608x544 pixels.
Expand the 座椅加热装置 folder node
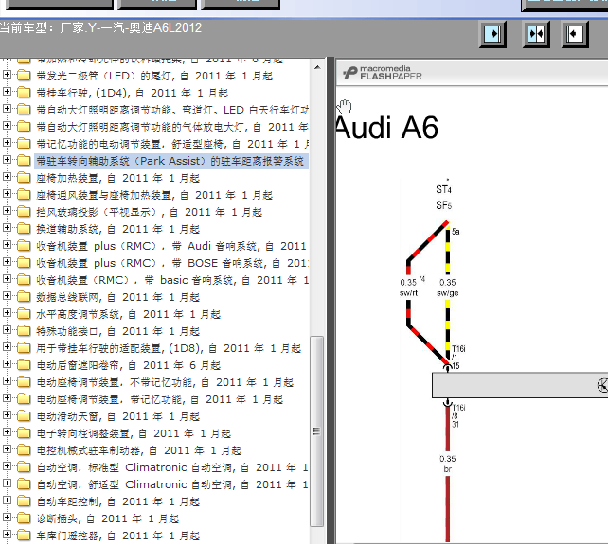[7, 177]
